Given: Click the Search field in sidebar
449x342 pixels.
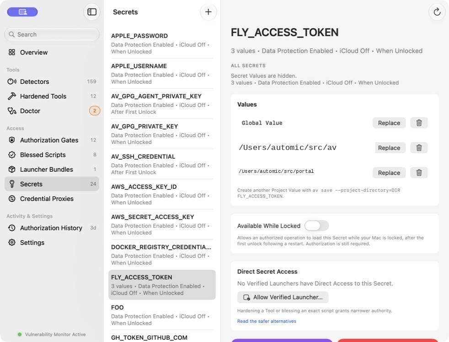Looking at the screenshot, I should (52, 34).
